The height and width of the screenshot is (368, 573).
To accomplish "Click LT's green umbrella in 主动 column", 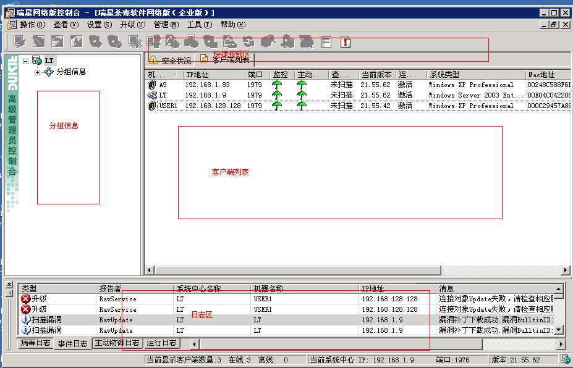I will [302, 95].
